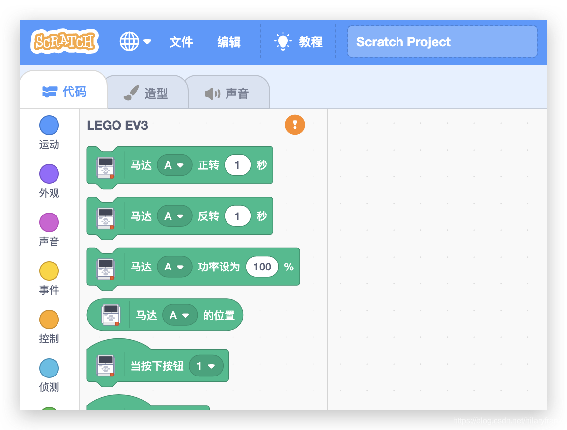Click EV3 brick icon on 的位置 block
This screenshot has width=567, height=430.
[x=111, y=315]
